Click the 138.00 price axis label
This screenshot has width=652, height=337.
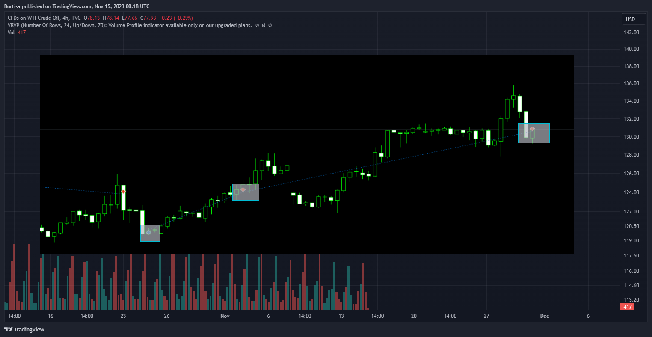point(632,66)
